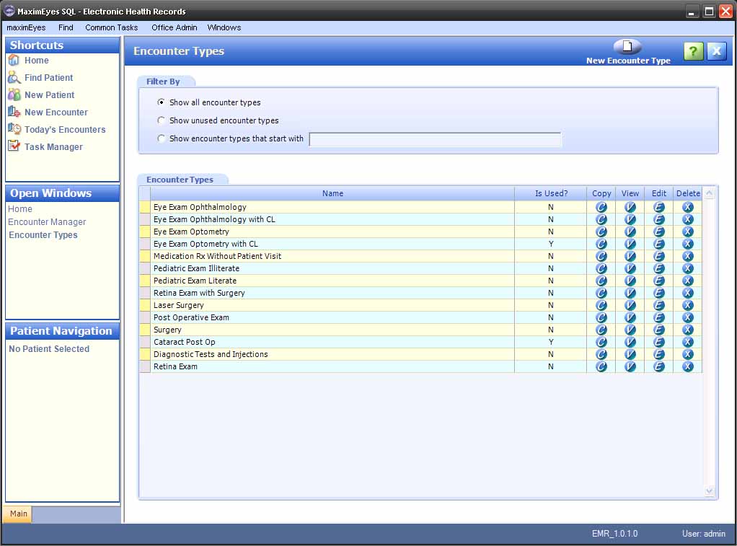Click Y value for Cataract Post Op
This screenshot has width=737, height=546.
551,342
